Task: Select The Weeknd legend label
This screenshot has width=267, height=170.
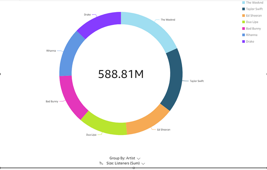Action: (254, 2)
